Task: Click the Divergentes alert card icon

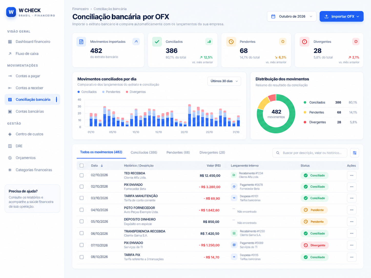Action: (304, 42)
